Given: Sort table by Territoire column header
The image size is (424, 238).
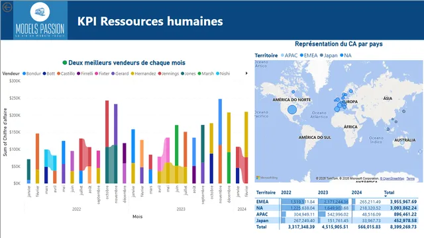Looking at the screenshot, I should (x=266, y=192).
